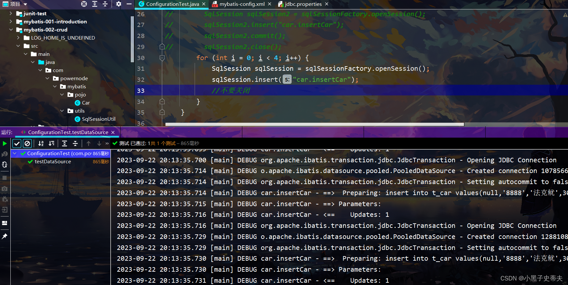Open the project view dropdown
Screen dimensions: 568x285
point(25,4)
